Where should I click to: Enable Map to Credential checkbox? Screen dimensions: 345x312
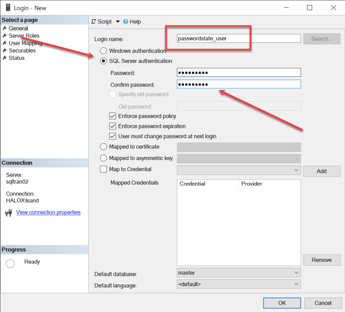103,169
